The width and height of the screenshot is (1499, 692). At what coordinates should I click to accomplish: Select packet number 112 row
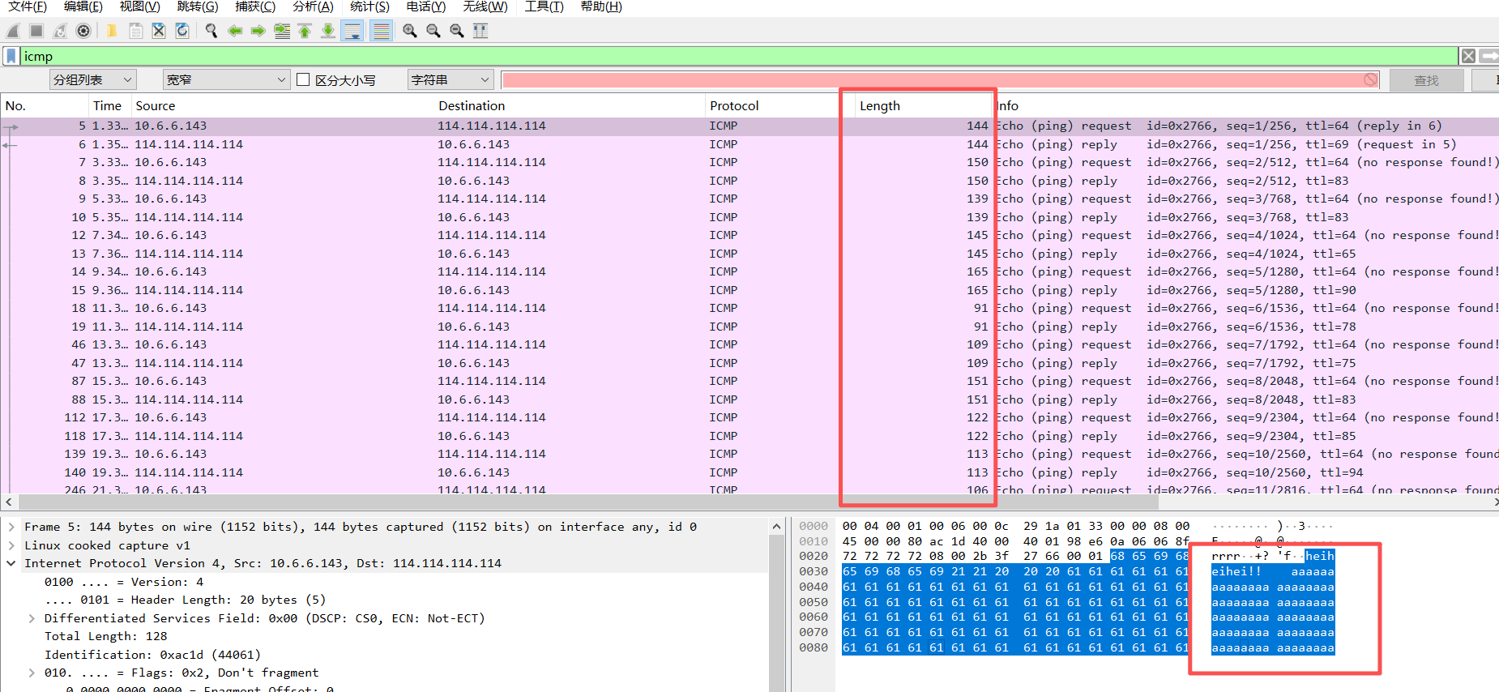749,417
